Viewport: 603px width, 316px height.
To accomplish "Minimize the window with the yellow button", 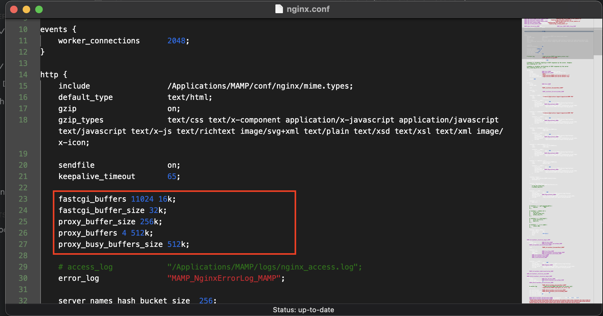I will pos(26,9).
